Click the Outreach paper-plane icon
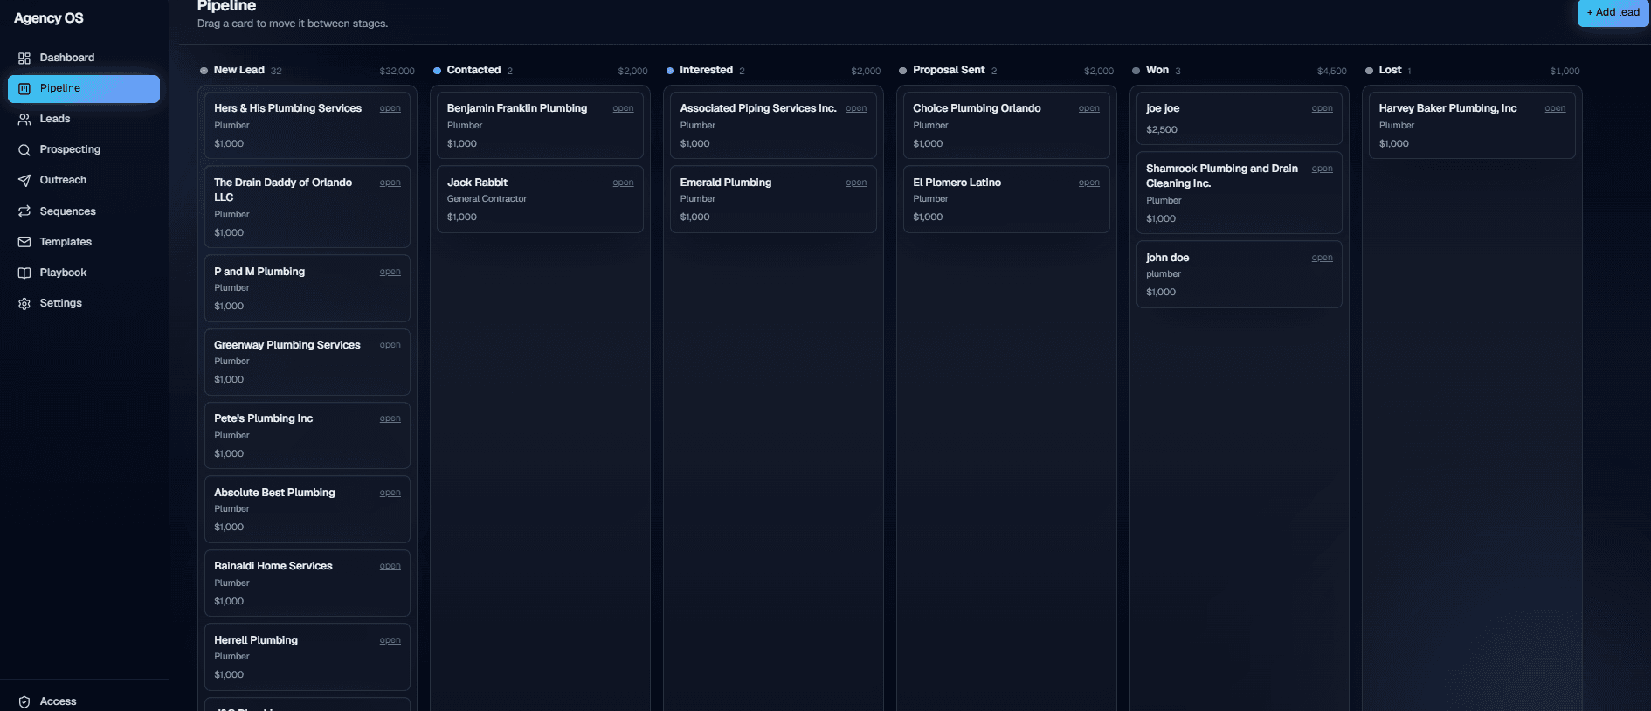Image resolution: width=1651 pixels, height=711 pixels. [24, 180]
